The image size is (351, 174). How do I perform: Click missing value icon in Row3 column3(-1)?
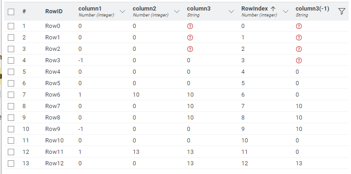(299, 60)
